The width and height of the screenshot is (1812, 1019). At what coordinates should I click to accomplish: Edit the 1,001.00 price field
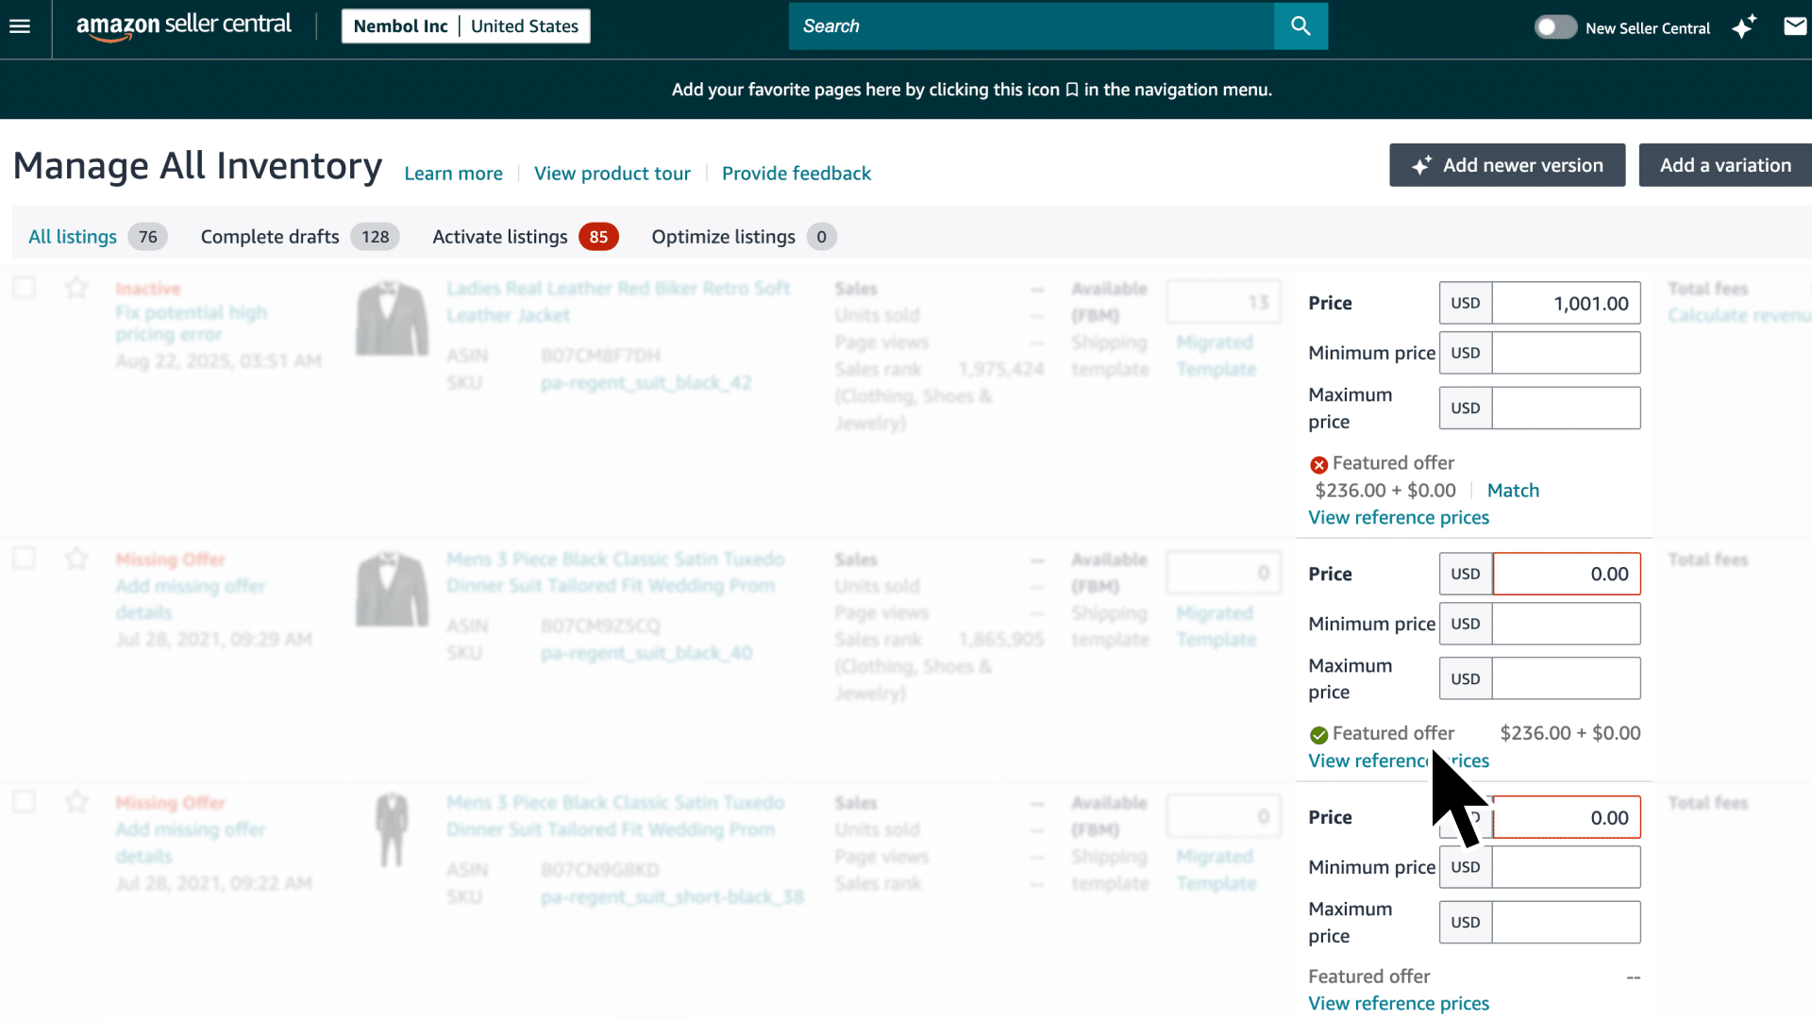tap(1567, 303)
